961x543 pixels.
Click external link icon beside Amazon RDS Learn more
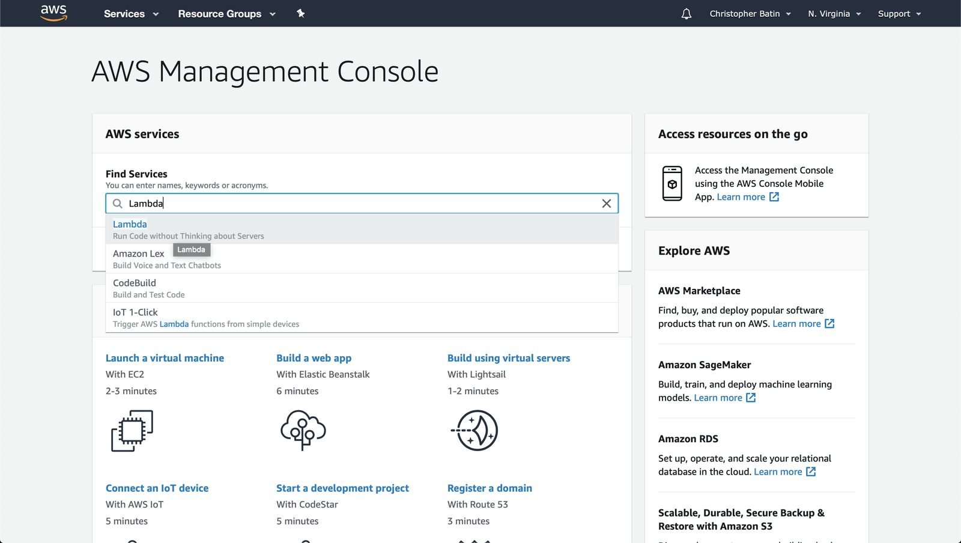(811, 472)
